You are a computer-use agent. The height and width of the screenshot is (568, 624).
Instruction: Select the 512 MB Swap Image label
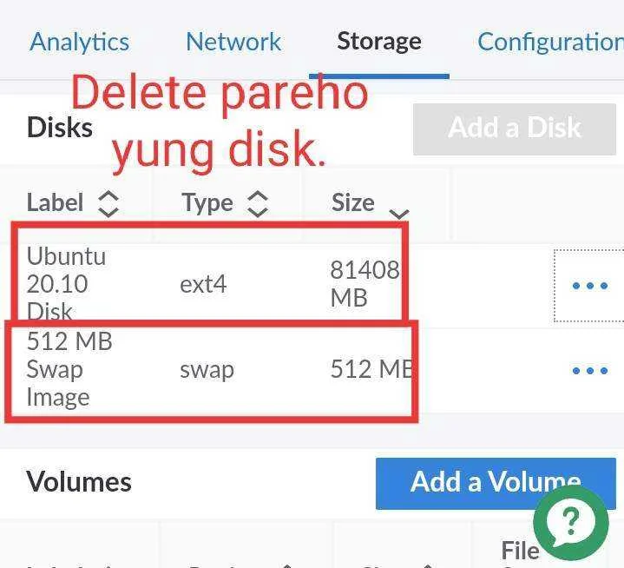click(69, 369)
